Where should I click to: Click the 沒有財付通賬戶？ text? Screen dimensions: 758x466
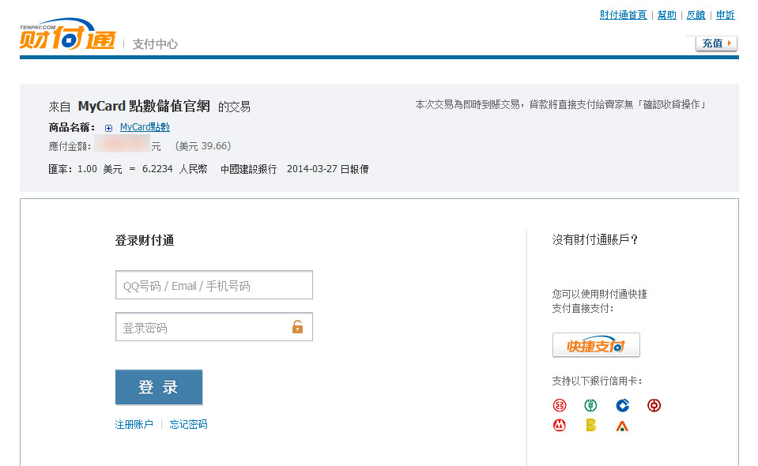pos(595,239)
